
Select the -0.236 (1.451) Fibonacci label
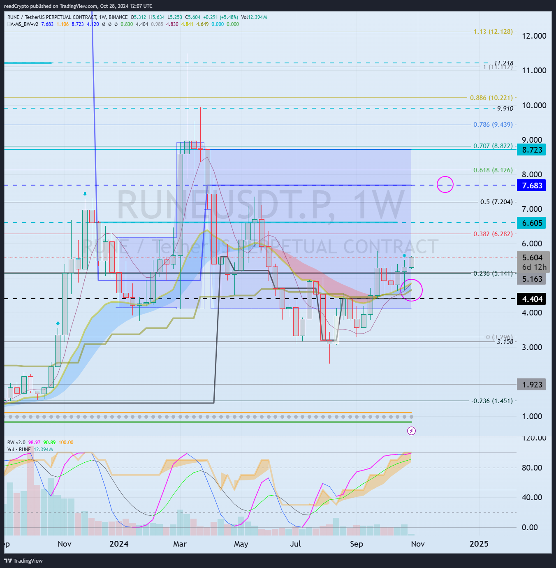(492, 401)
